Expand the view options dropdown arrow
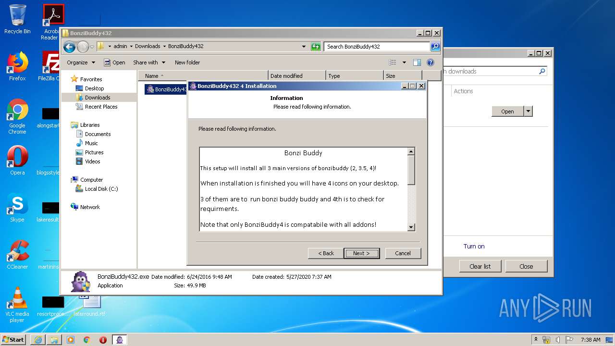 pos(404,62)
